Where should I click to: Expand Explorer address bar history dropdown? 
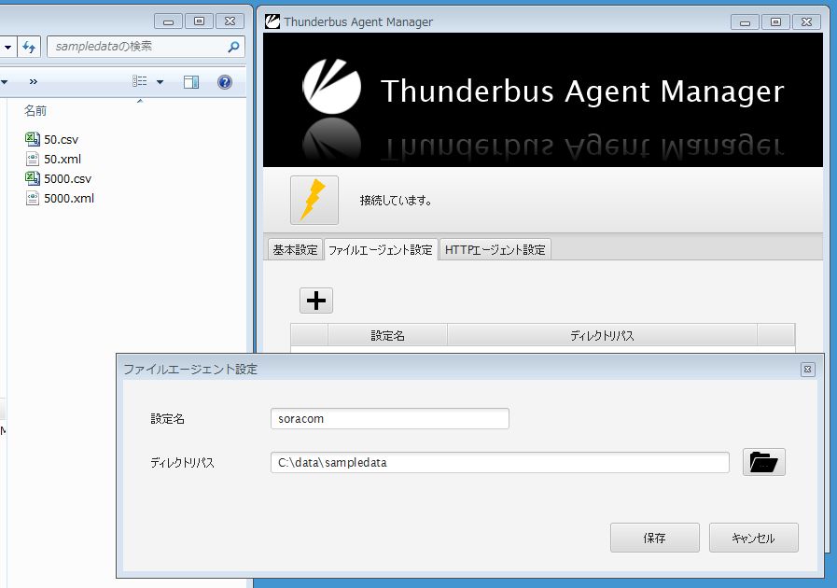click(x=7, y=47)
